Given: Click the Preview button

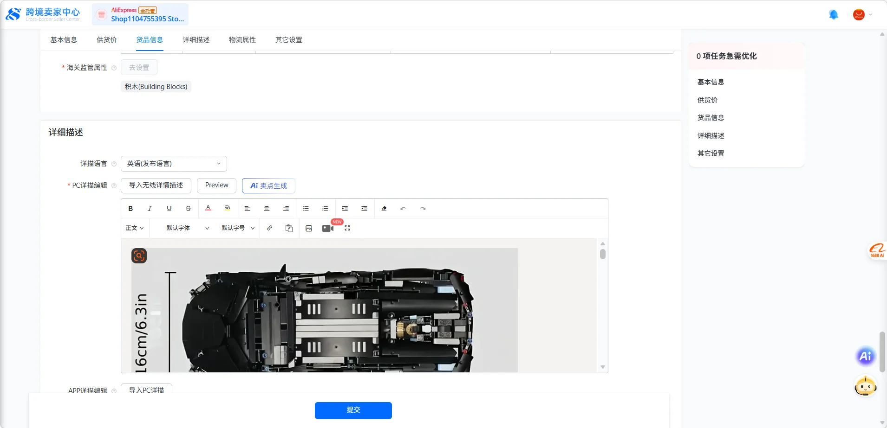Looking at the screenshot, I should click(x=217, y=185).
